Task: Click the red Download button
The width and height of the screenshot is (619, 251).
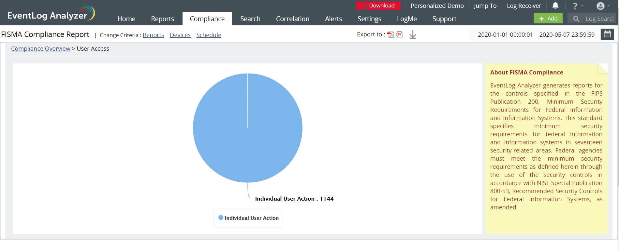Action: tap(378, 6)
